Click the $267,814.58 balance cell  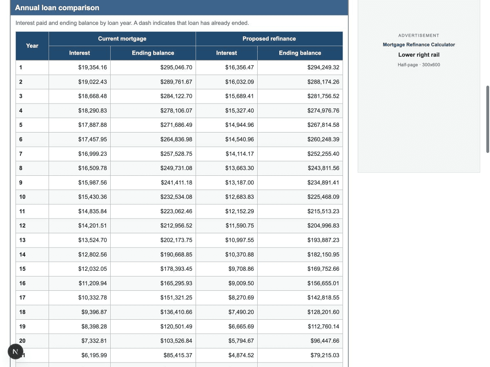point(300,125)
